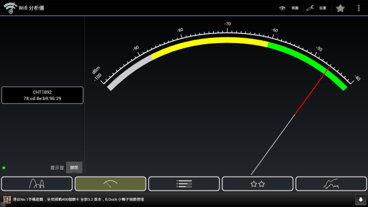Select the signal meter view tab

(x=110, y=183)
